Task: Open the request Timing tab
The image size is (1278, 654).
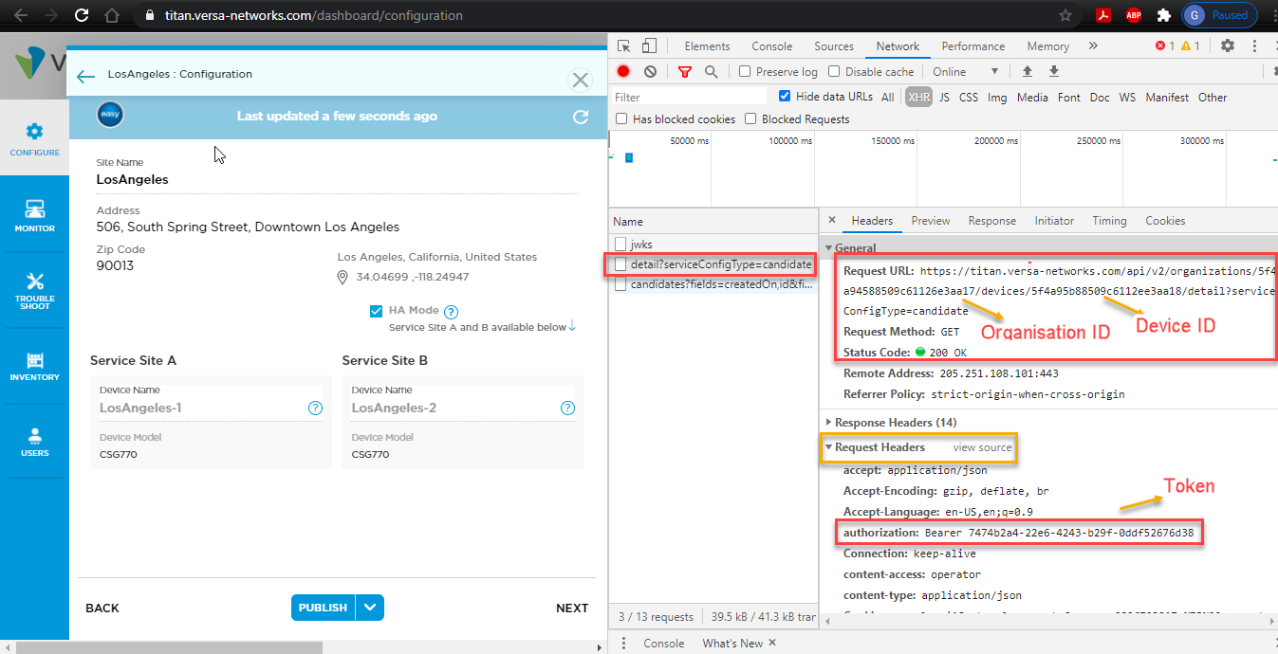Action: tap(1109, 221)
